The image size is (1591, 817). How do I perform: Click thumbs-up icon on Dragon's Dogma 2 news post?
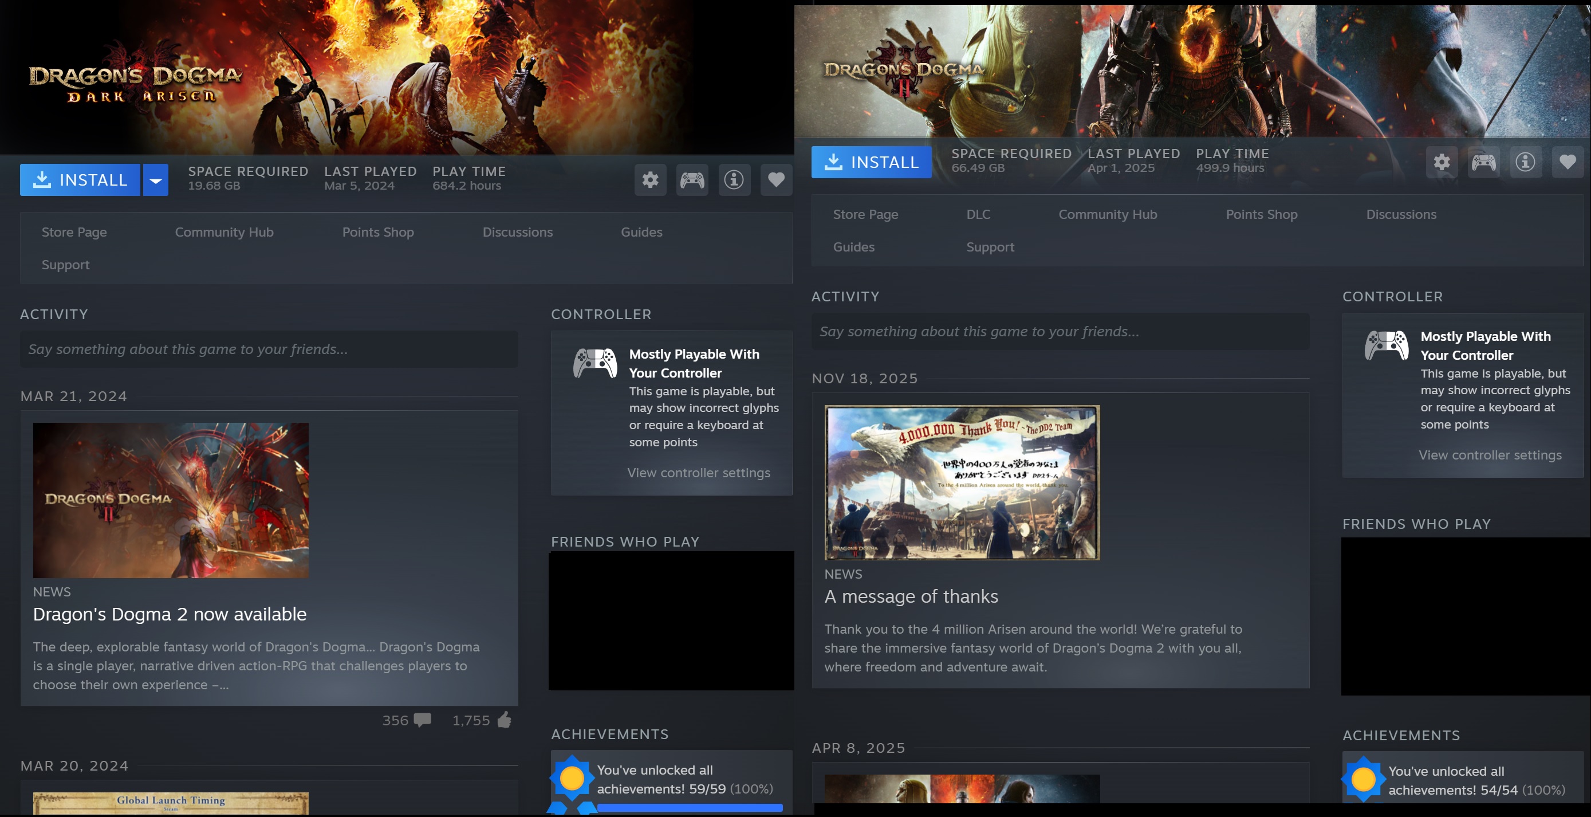click(x=504, y=720)
